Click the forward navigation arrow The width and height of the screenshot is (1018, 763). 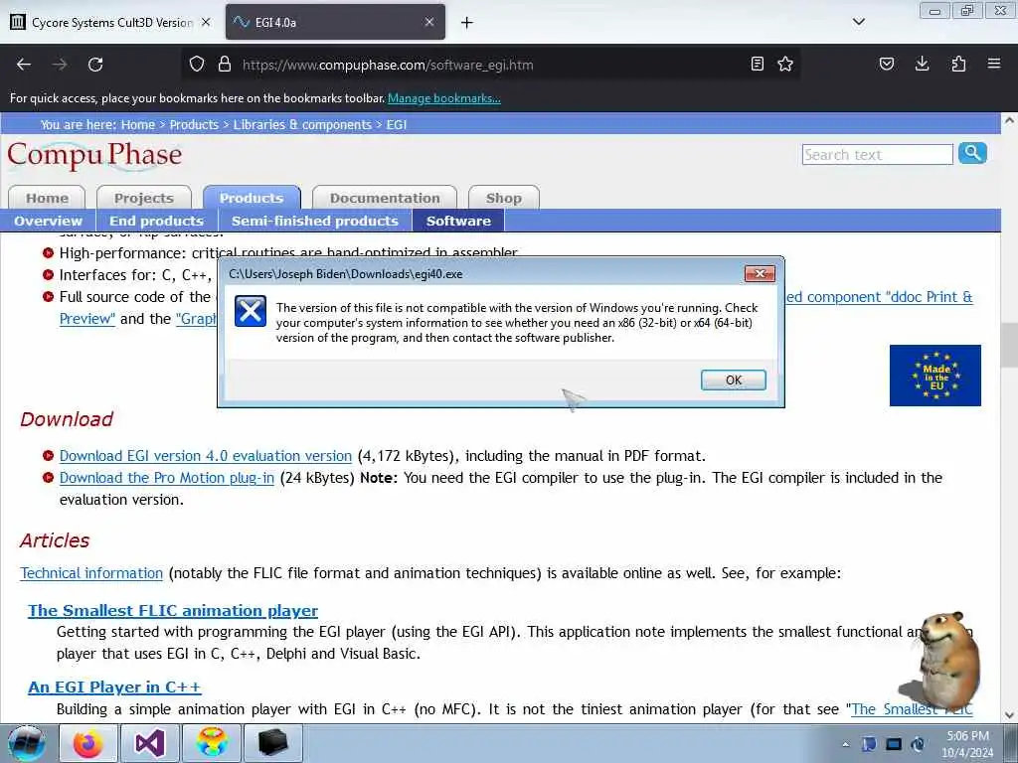[60, 65]
